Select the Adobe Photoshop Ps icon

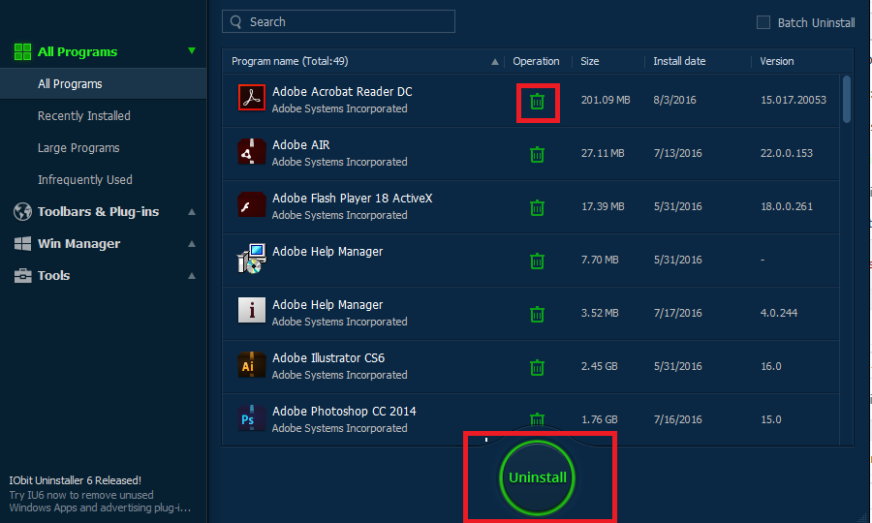tap(251, 418)
